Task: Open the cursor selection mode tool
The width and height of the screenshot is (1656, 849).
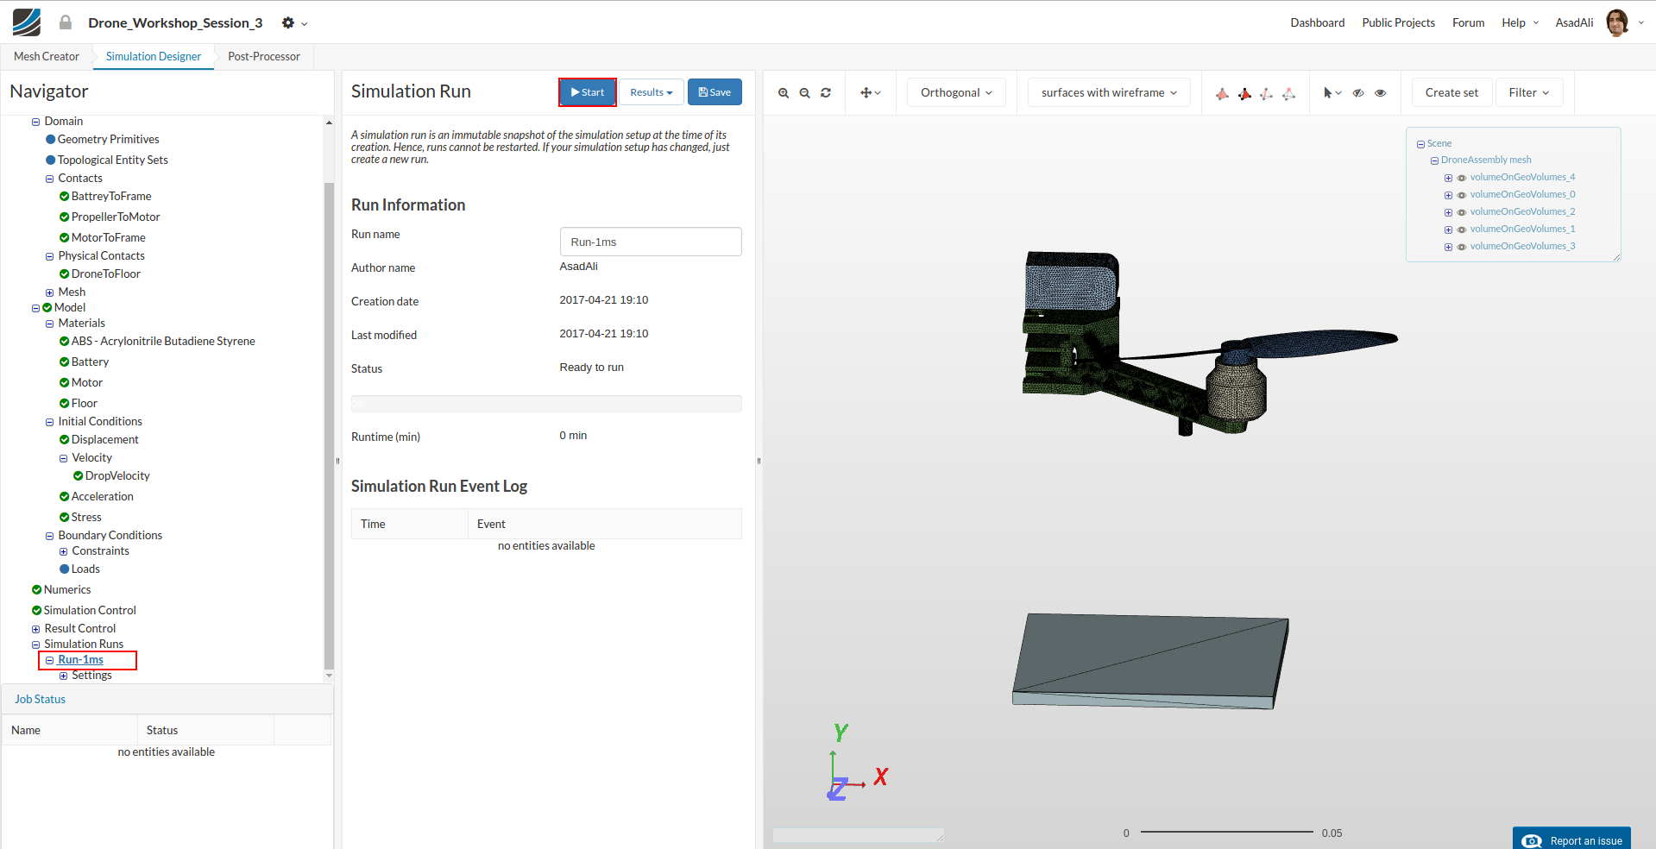Action: [1332, 93]
